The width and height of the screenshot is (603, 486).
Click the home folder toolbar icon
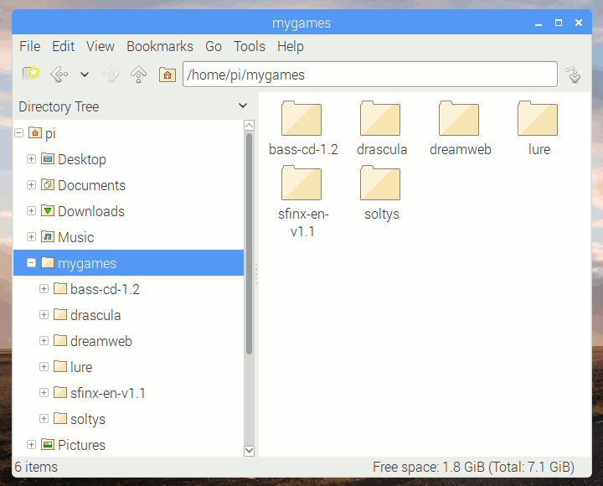(167, 75)
